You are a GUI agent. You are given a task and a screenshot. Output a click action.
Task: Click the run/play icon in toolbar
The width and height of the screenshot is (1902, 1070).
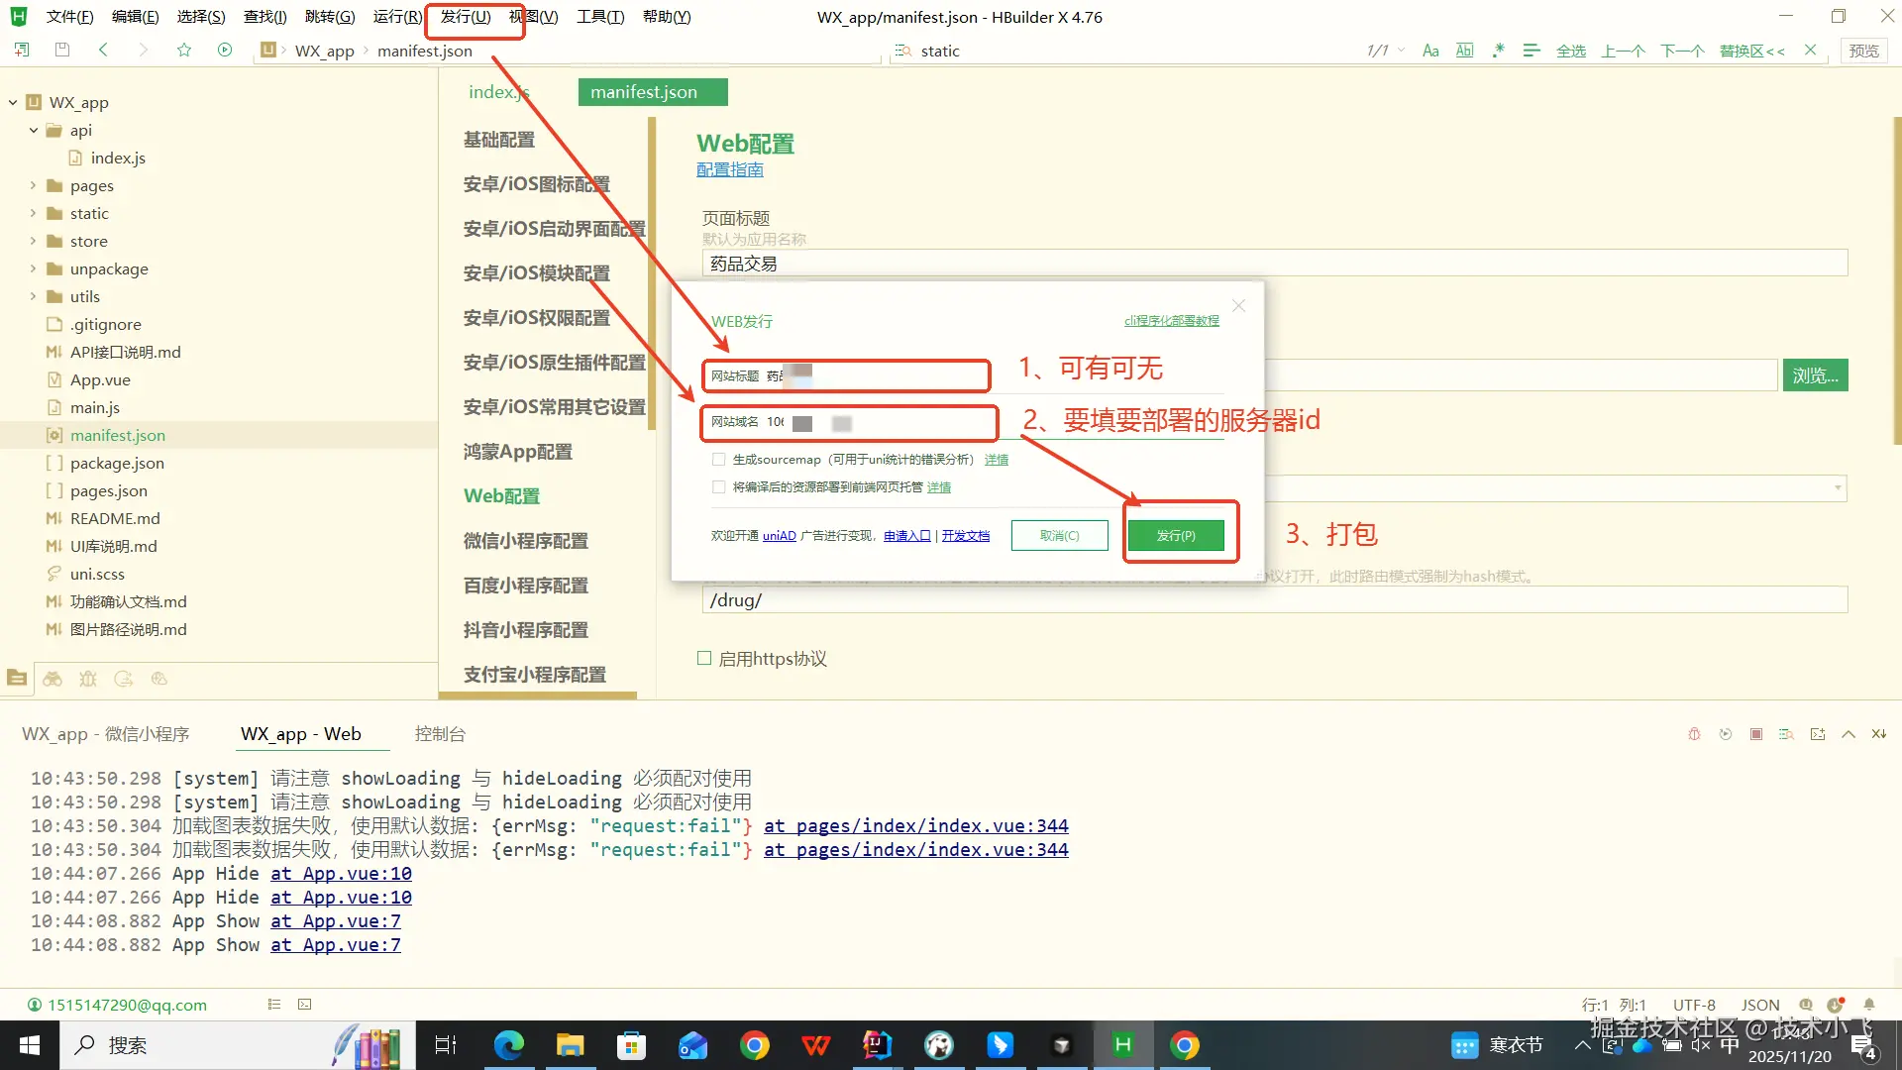225,51
